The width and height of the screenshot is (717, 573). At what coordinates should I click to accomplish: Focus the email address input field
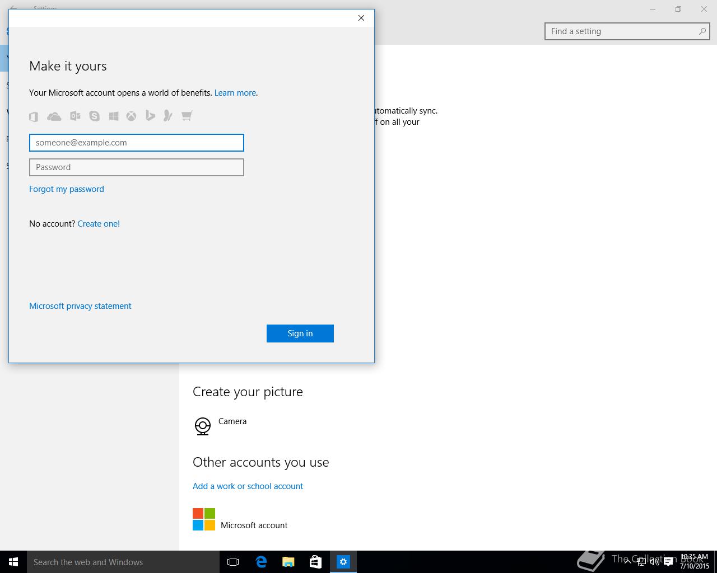tap(137, 143)
